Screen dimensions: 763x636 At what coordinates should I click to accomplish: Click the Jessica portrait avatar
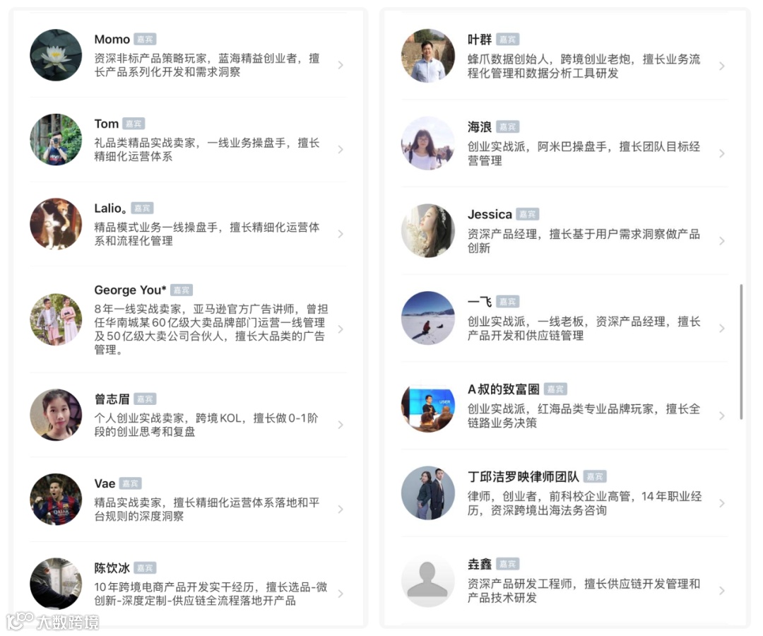tap(427, 230)
